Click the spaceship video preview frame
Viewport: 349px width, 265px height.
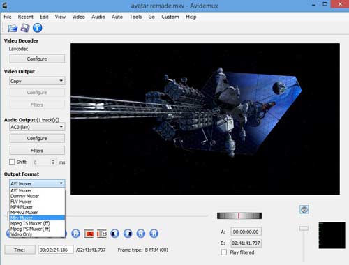pyautogui.click(x=205, y=119)
